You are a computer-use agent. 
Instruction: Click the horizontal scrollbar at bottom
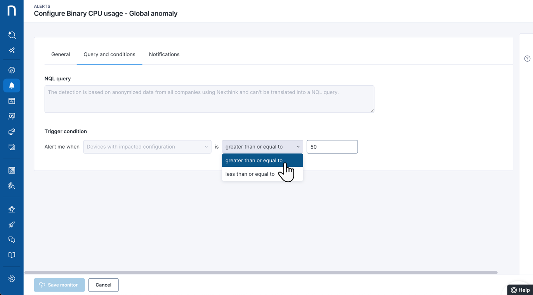(261, 272)
